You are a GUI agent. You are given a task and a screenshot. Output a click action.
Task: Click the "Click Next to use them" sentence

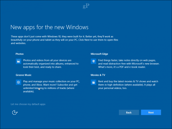coord(98,40)
